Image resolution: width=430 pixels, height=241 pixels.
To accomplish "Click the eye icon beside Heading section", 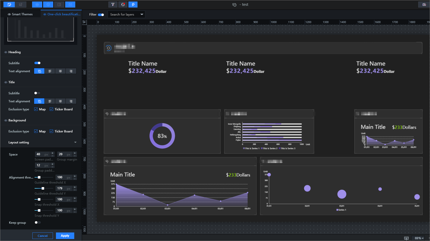I will coord(6,52).
